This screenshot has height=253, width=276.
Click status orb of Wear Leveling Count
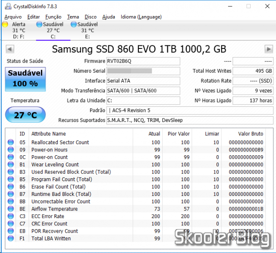[11, 164]
